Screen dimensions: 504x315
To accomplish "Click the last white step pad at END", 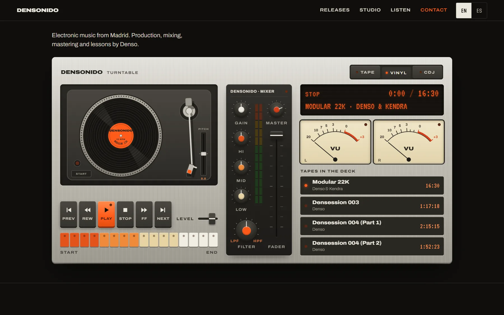I will 213,240.
